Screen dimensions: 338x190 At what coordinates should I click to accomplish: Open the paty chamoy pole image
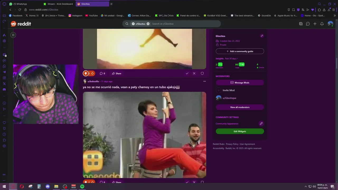[x=144, y=135]
